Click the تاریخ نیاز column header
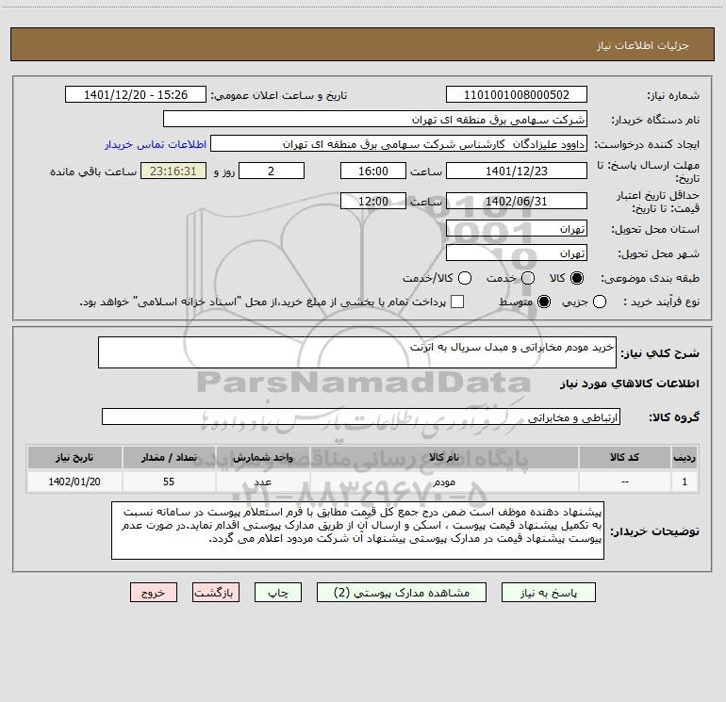 [74, 457]
